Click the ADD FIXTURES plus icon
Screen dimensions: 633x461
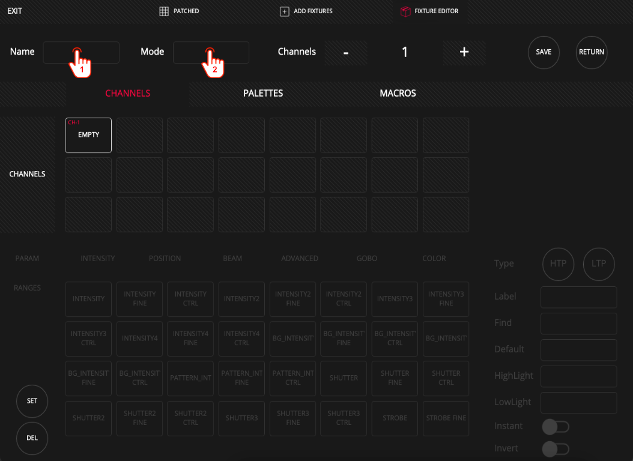(x=284, y=11)
